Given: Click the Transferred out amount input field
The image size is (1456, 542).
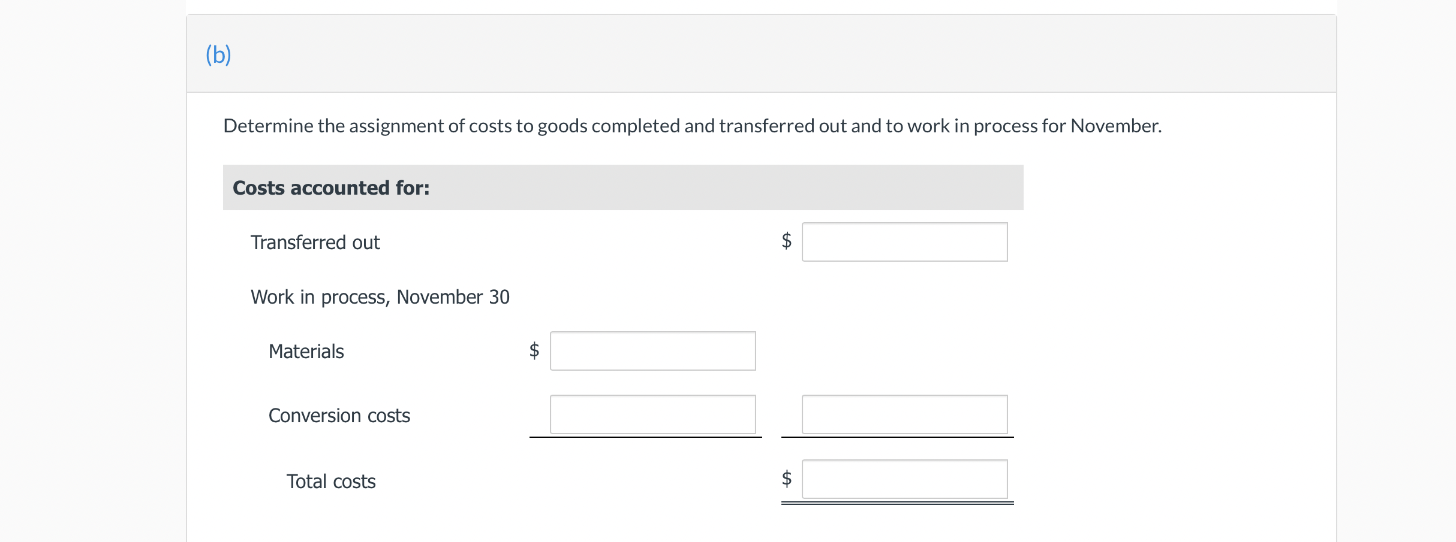Looking at the screenshot, I should pyautogui.click(x=904, y=241).
